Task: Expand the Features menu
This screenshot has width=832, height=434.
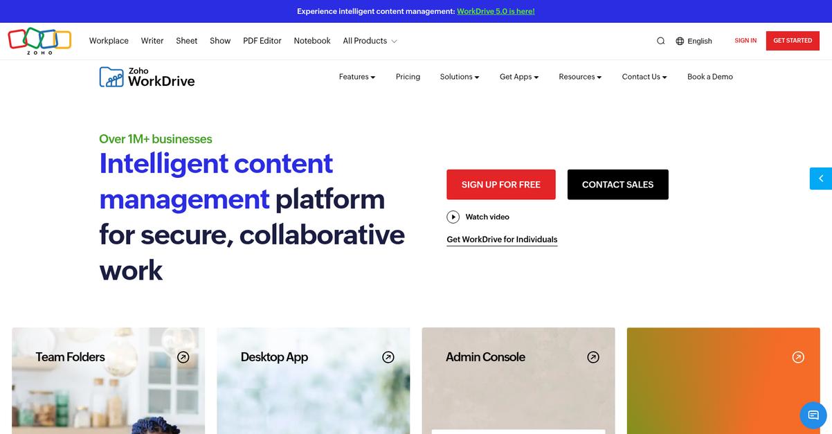Action: pyautogui.click(x=357, y=77)
